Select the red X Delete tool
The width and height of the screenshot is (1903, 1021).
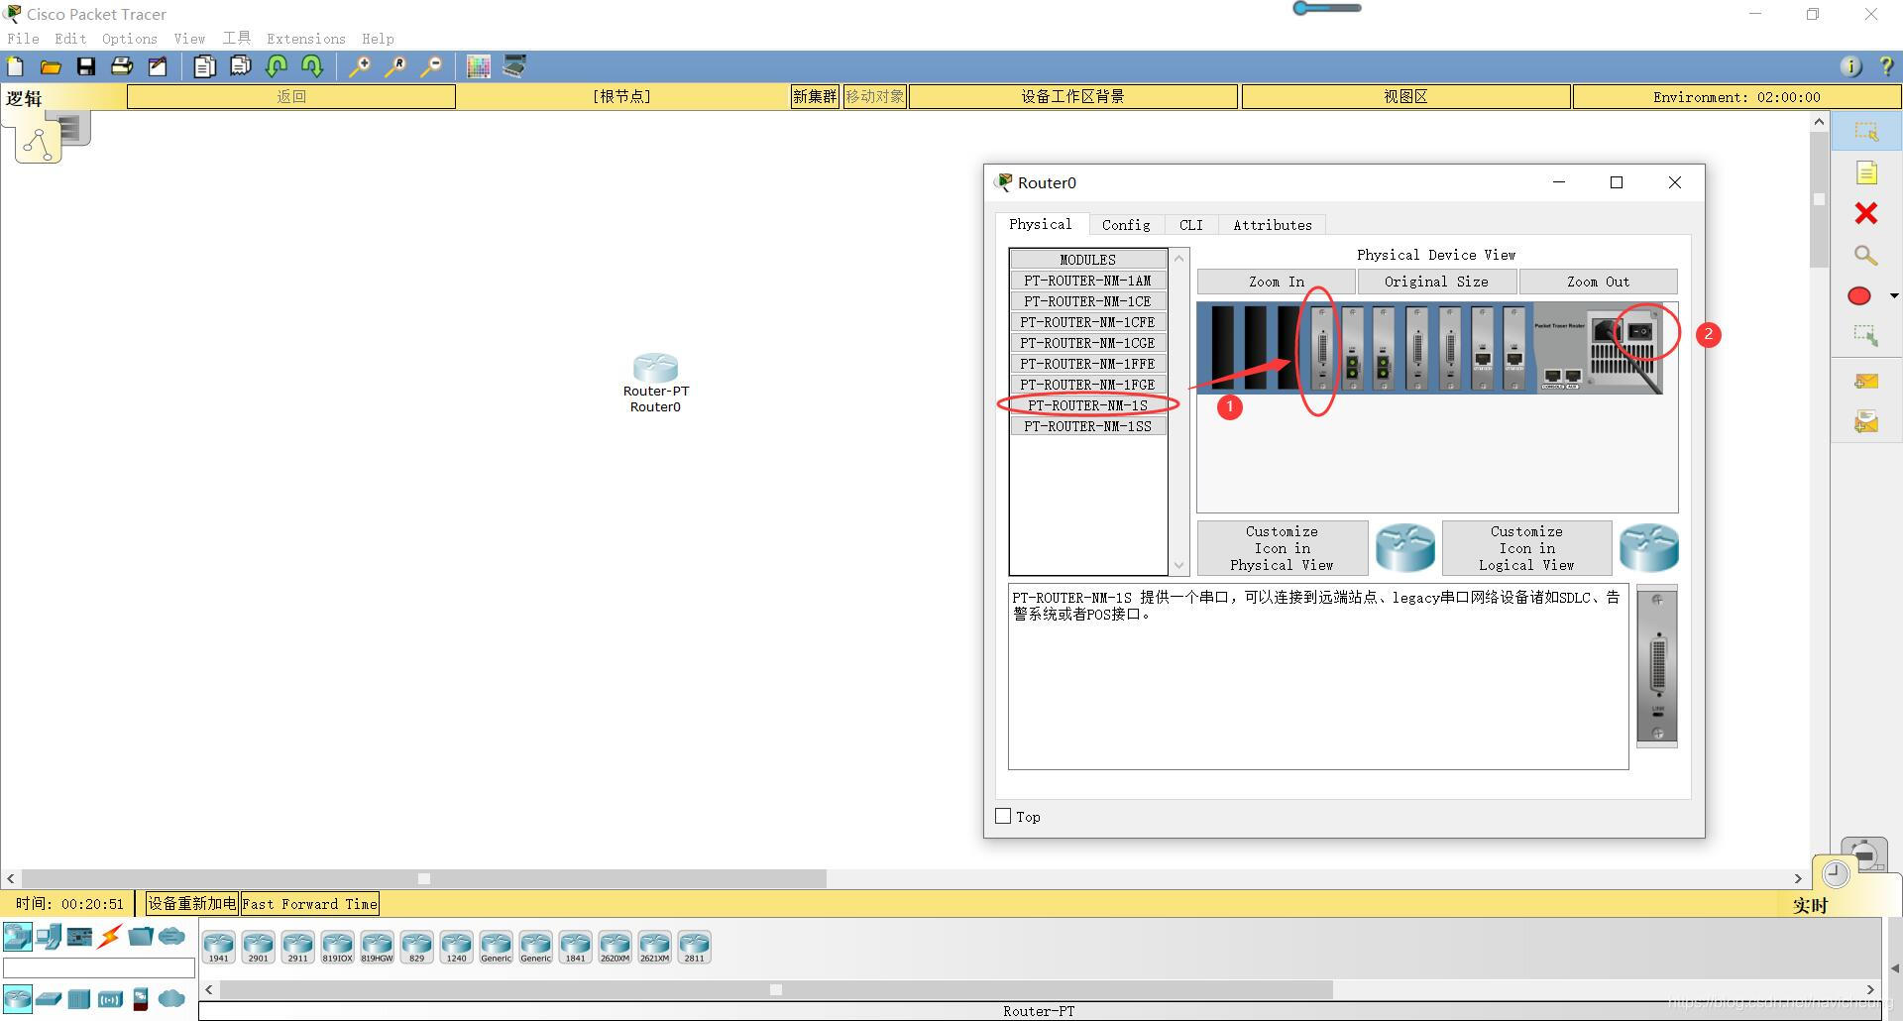[1866, 213]
